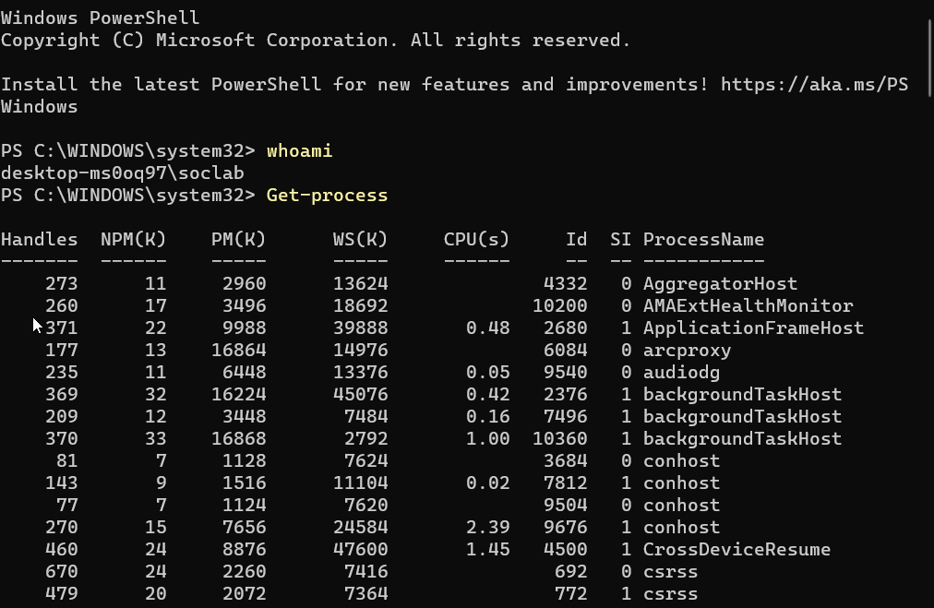The height and width of the screenshot is (608, 934).
Task: Click csrss with Id 692
Action: pyautogui.click(x=670, y=572)
